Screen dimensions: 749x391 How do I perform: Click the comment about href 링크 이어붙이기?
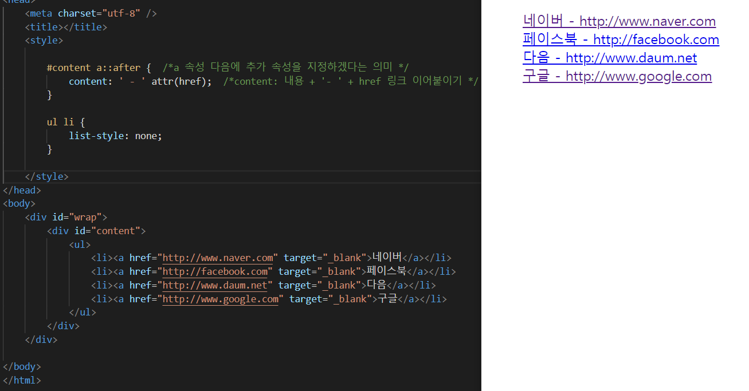(x=351, y=81)
